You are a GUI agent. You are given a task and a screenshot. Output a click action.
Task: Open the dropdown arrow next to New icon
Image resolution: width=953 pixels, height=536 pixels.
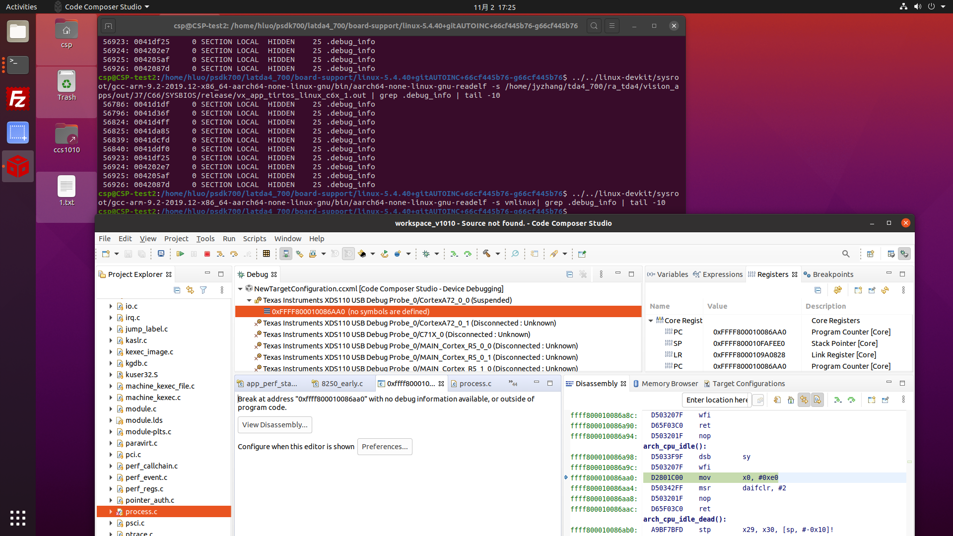(x=117, y=254)
